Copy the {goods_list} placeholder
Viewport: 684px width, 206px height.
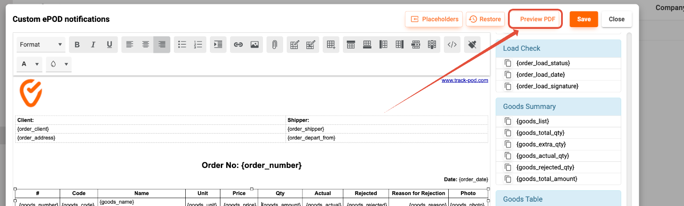508,121
